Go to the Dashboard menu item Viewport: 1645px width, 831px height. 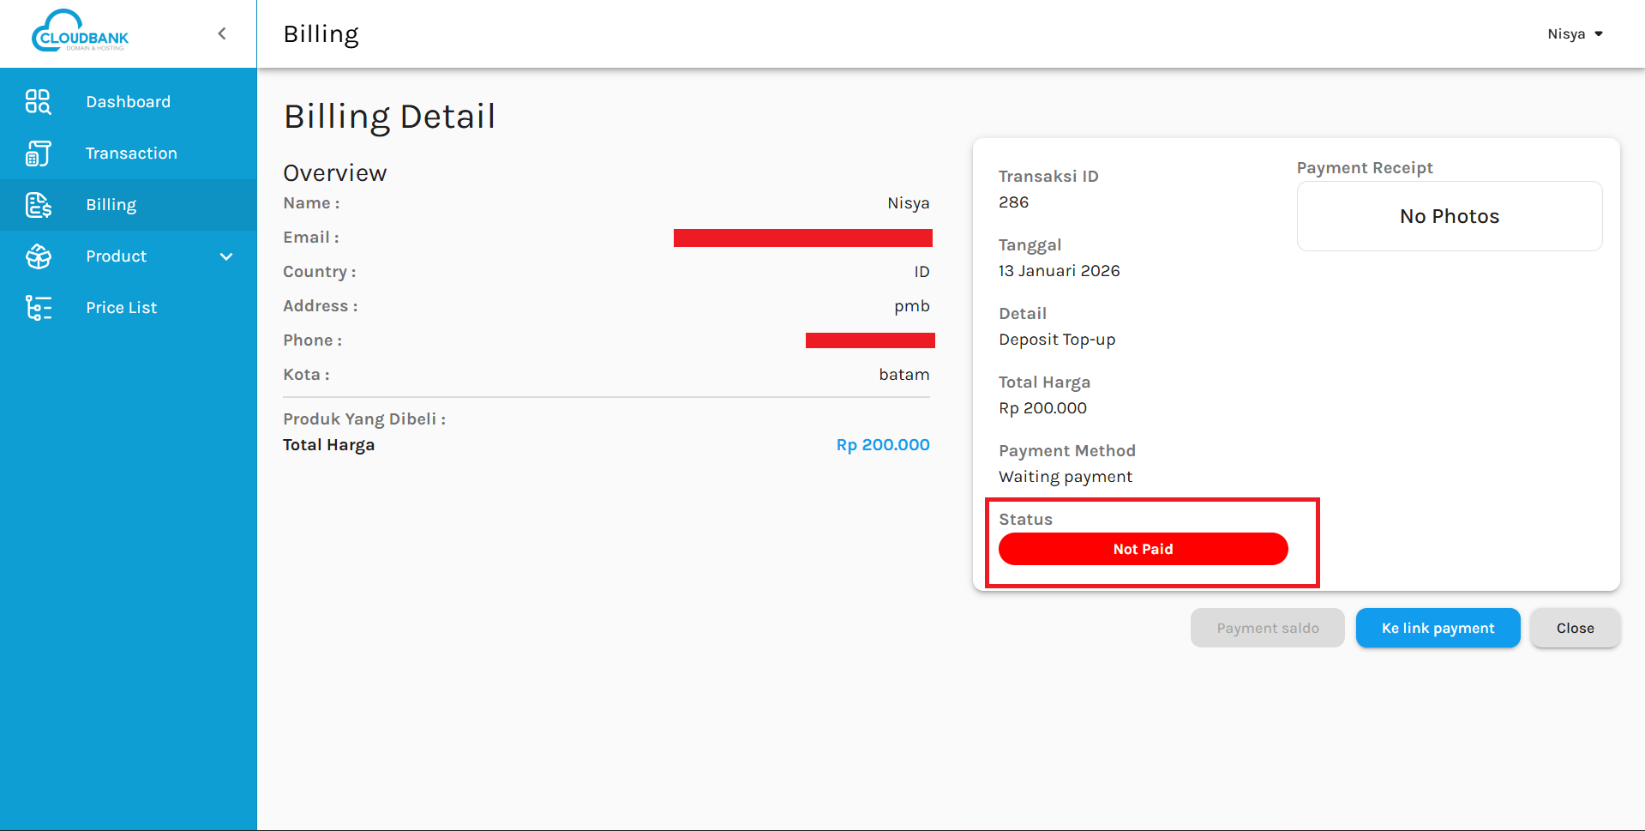point(128,102)
